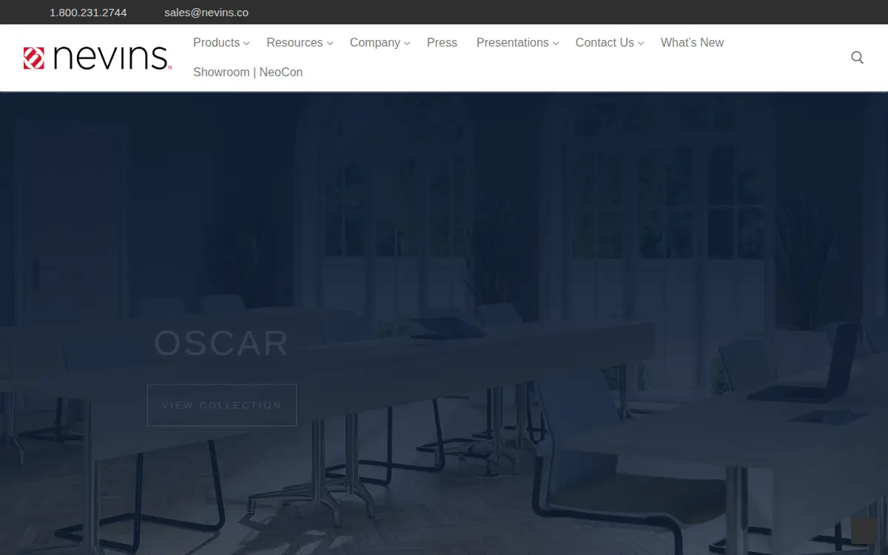Image resolution: width=888 pixels, height=555 pixels.
Task: Expand the Resources menu chevron
Action: point(330,44)
